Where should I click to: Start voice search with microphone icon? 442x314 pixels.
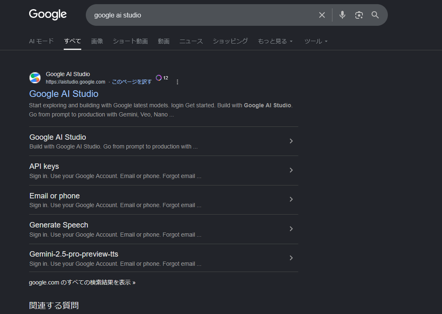(x=342, y=15)
